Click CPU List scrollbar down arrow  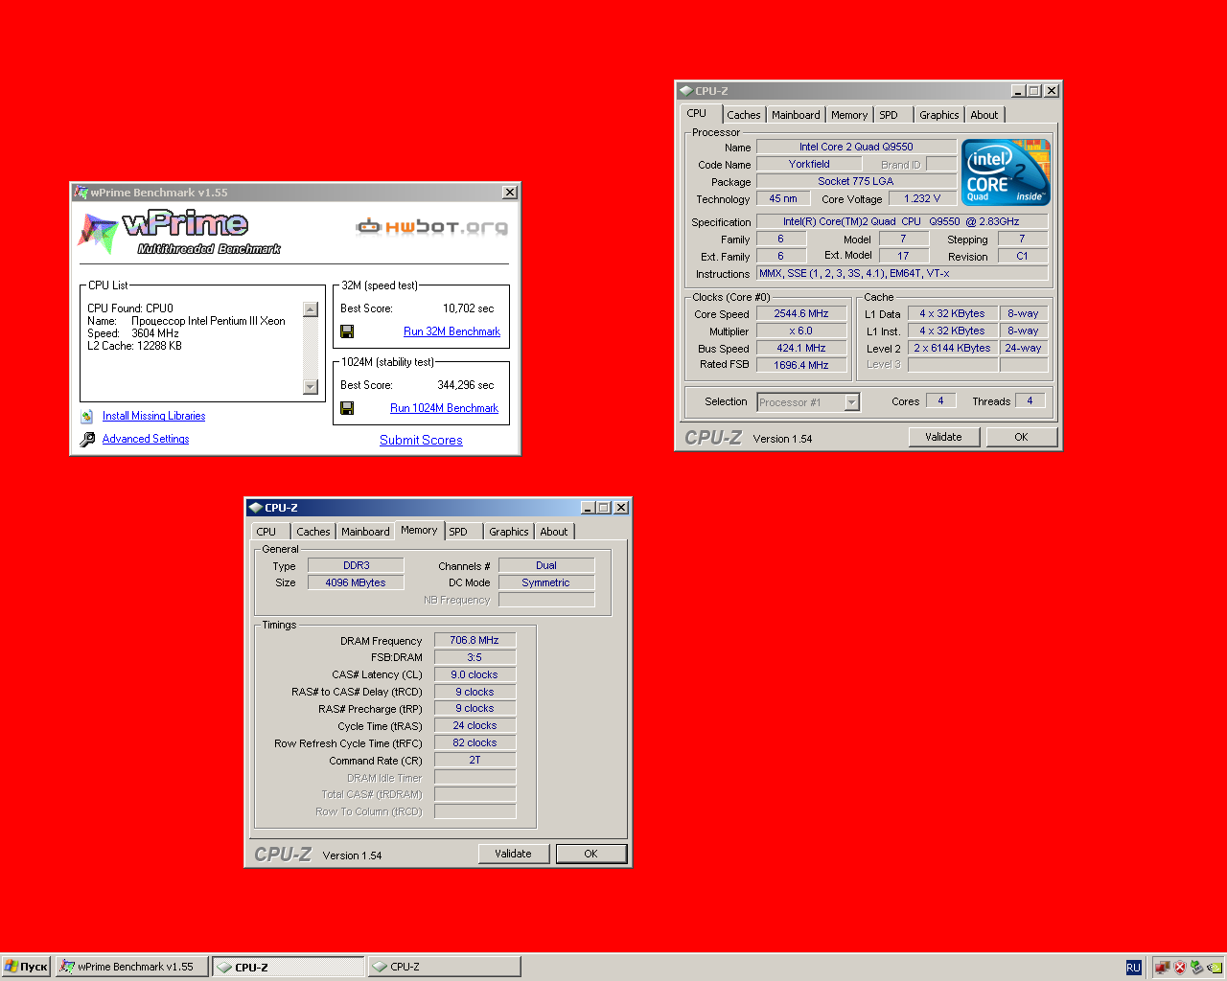point(310,387)
